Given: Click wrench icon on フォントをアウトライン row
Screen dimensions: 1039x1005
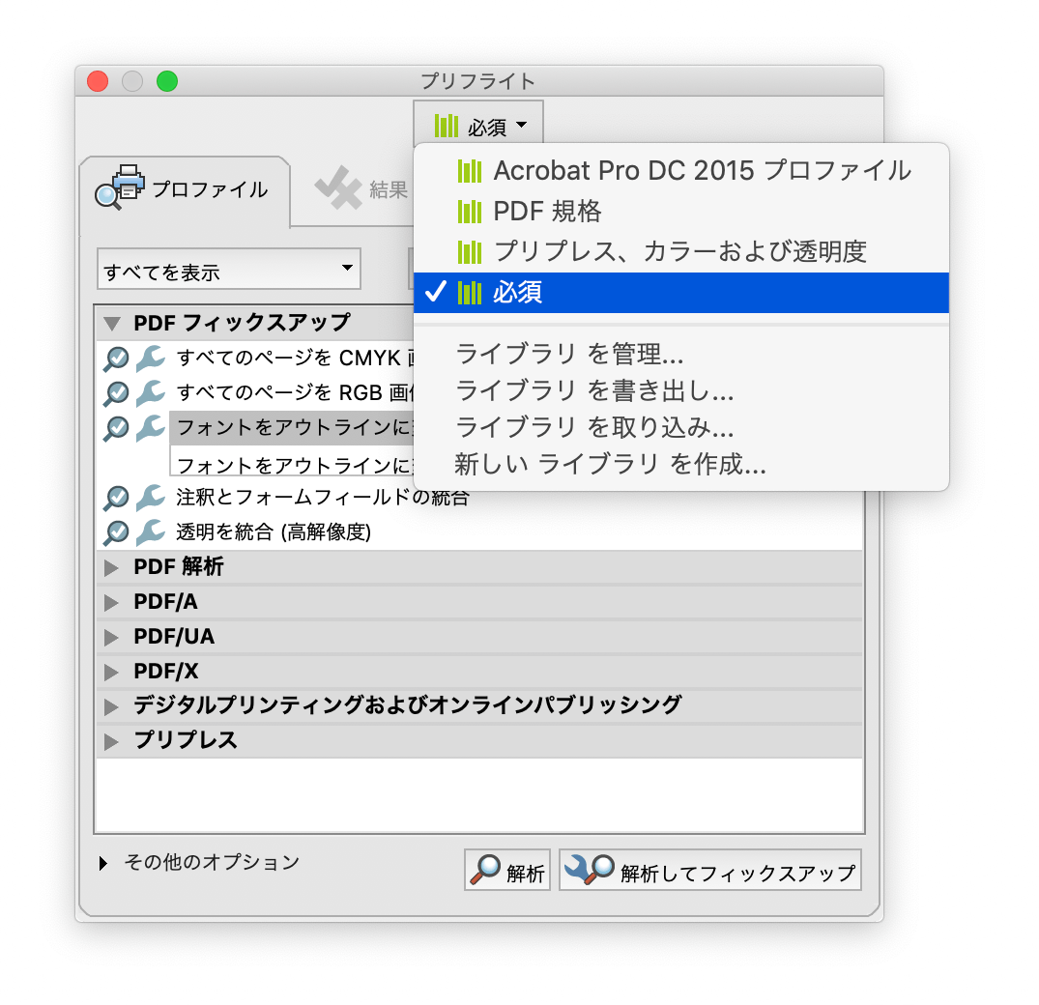Looking at the screenshot, I should [151, 428].
